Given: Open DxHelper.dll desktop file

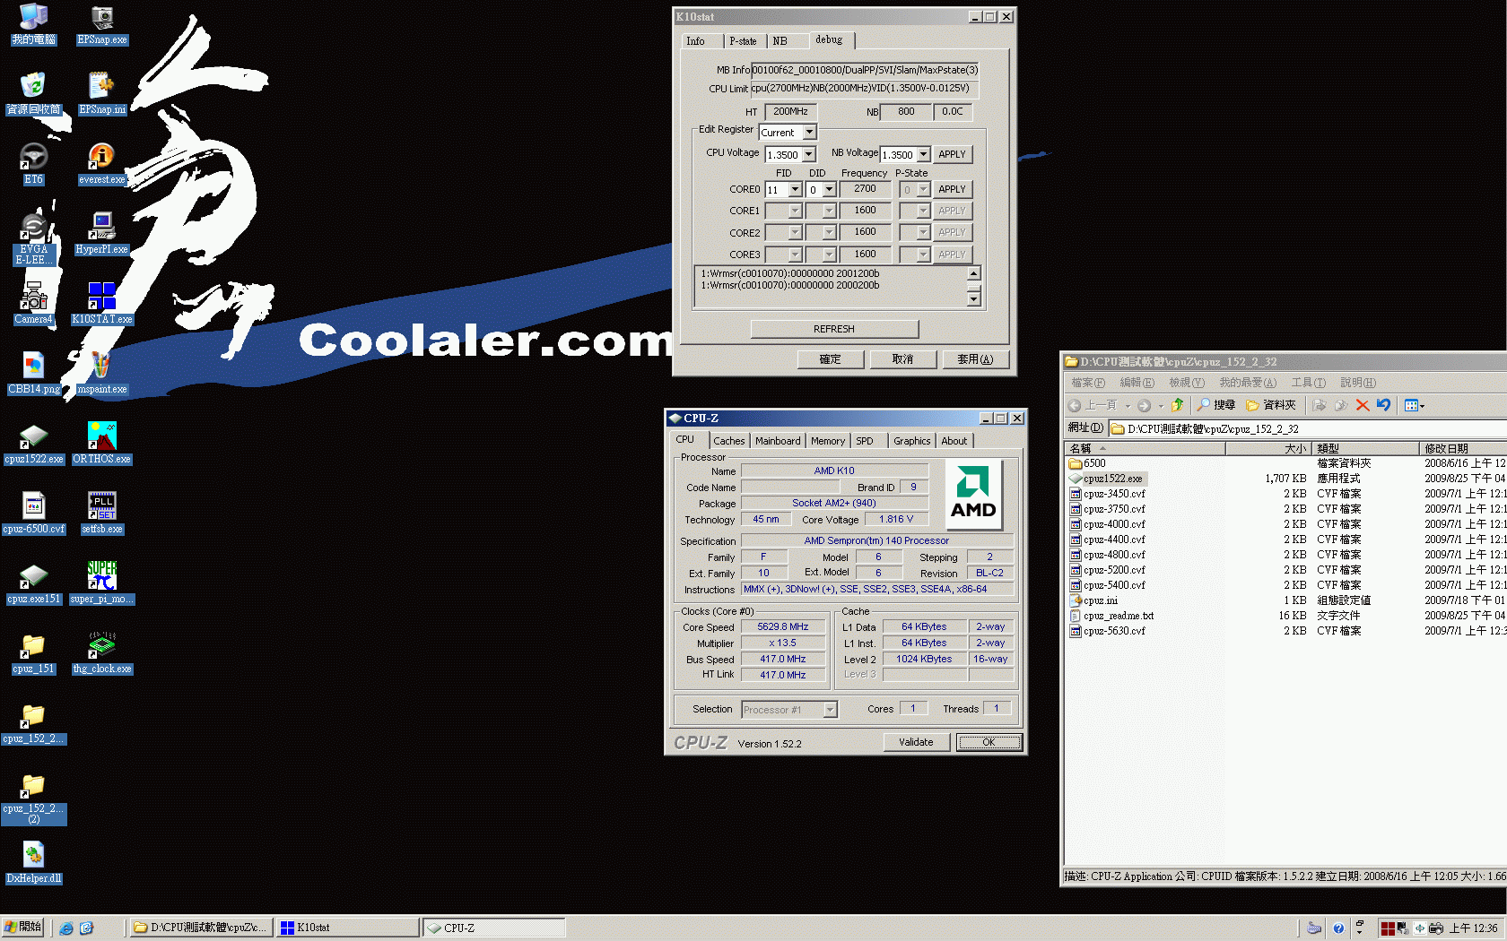Looking at the screenshot, I should tap(33, 863).
